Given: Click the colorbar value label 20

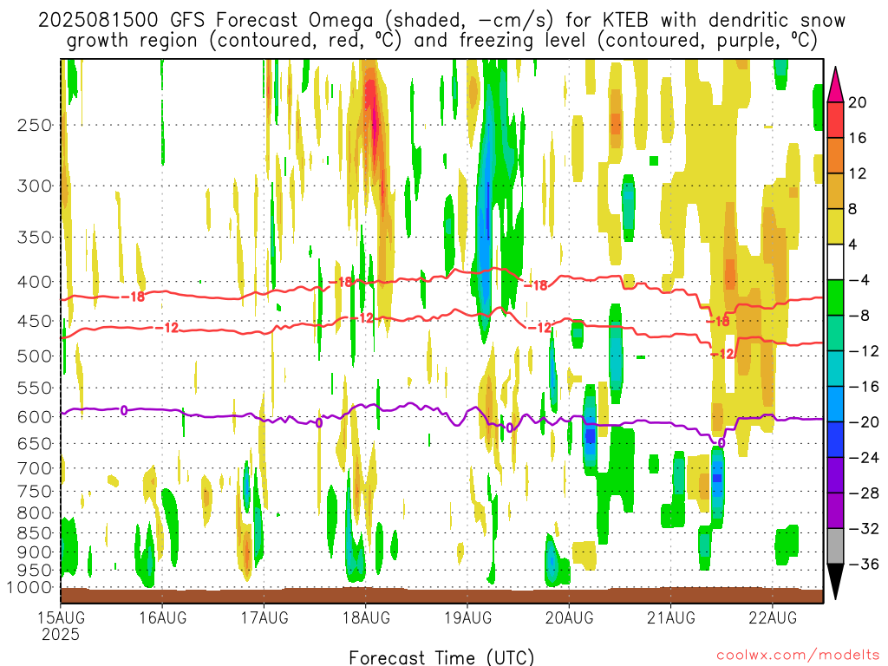Looking at the screenshot, I should pyautogui.click(x=858, y=102).
